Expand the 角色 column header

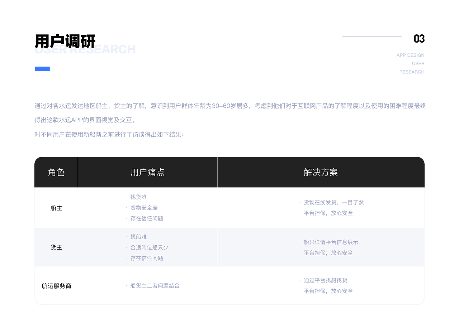56,172
